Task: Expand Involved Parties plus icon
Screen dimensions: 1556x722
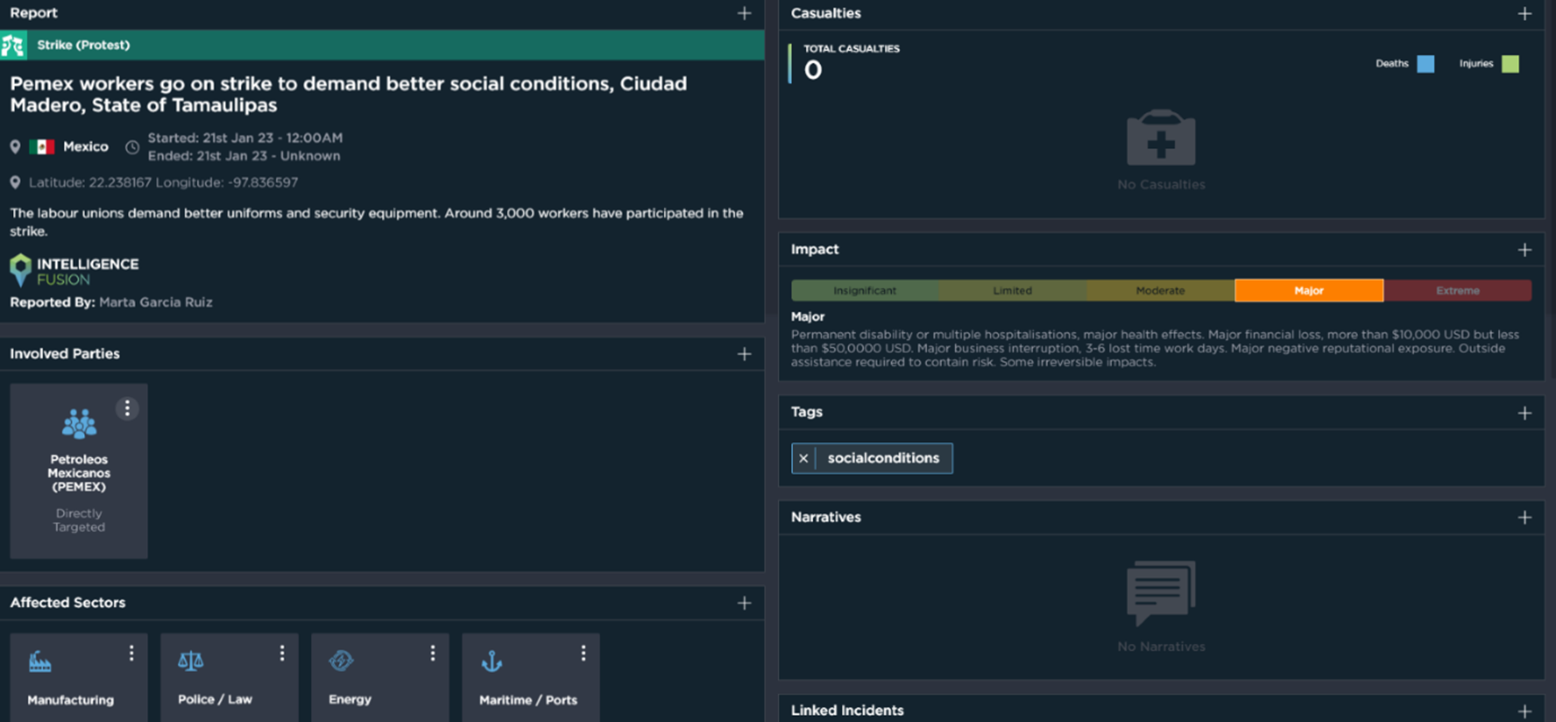Action: (744, 354)
